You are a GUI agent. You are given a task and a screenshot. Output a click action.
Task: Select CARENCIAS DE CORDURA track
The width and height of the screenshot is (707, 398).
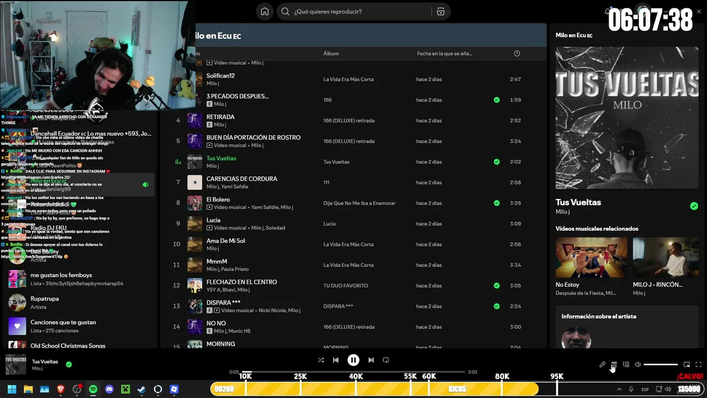[x=241, y=179]
